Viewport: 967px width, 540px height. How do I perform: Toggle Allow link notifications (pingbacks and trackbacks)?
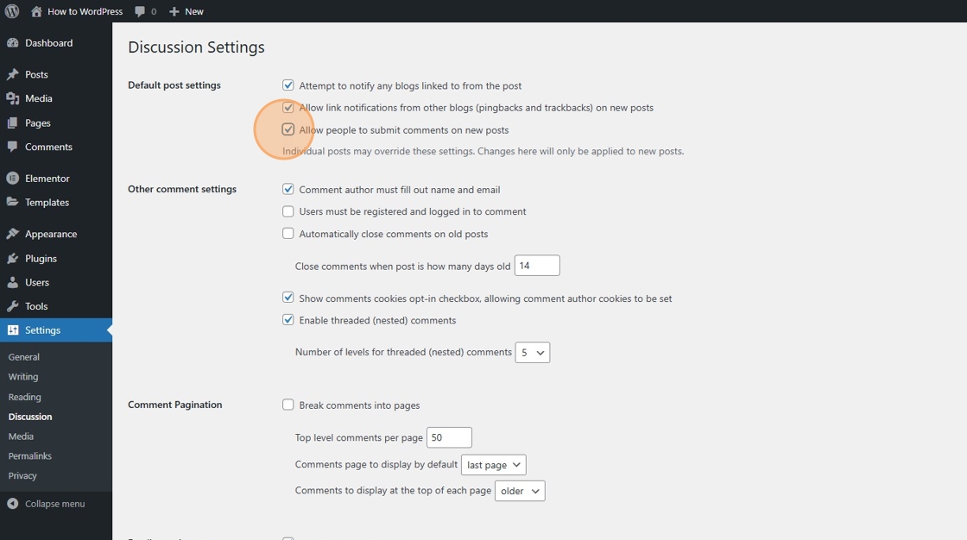[x=288, y=107]
